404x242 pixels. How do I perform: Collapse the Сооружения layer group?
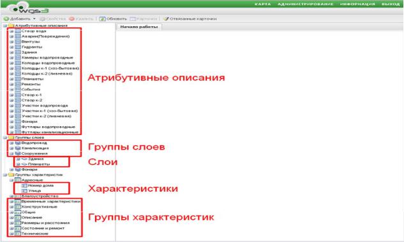[11, 153]
